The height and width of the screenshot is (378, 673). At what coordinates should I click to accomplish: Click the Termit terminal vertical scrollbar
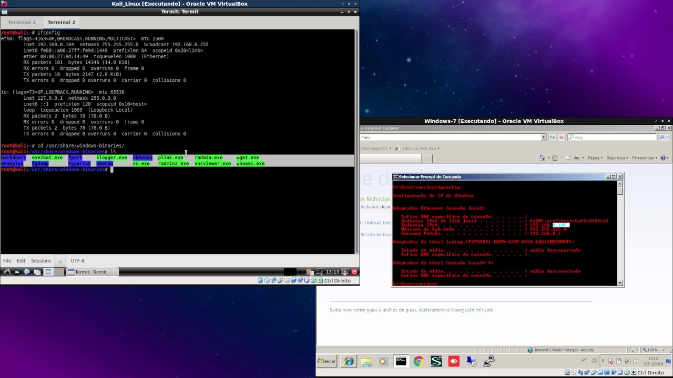click(356, 142)
